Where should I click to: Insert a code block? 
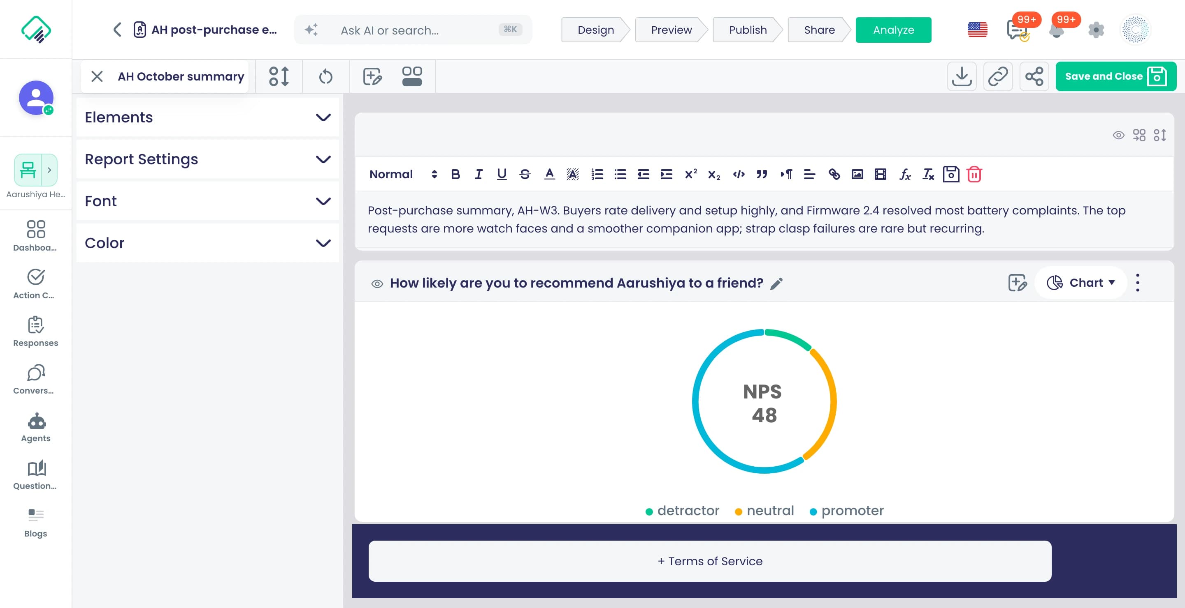click(x=739, y=175)
